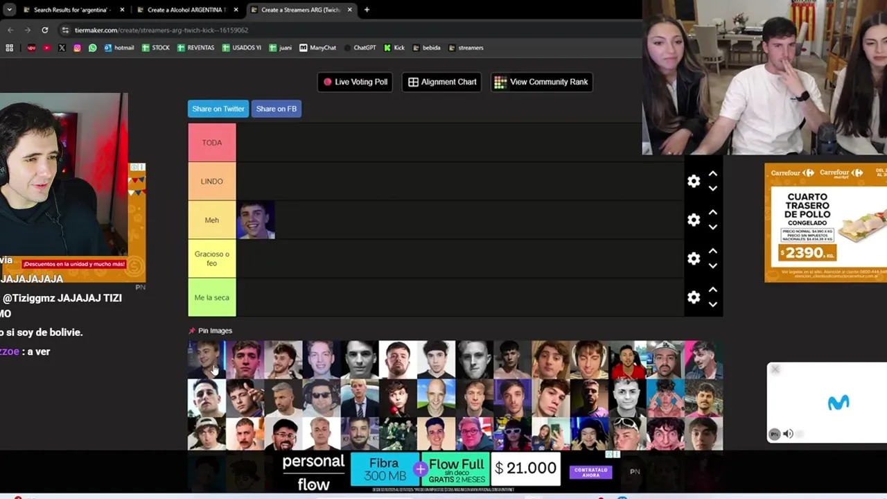Select pool image of man on pink background
Screen dimensions: 887x499
pyautogui.click(x=703, y=359)
